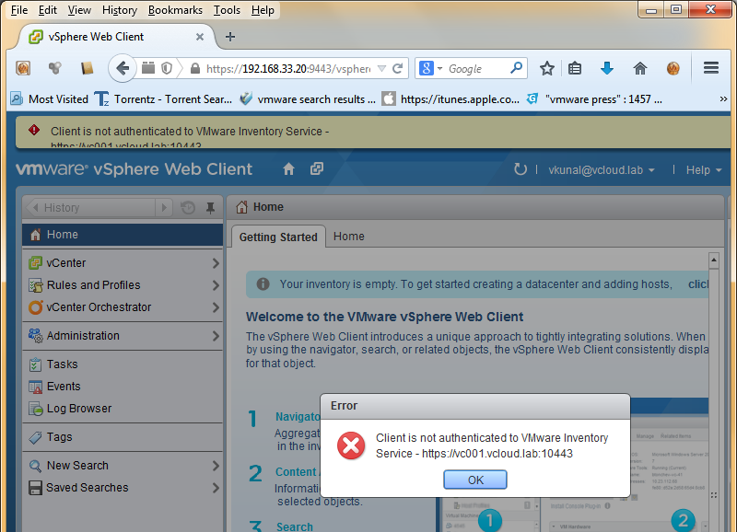Click the URL address field

click(287, 69)
